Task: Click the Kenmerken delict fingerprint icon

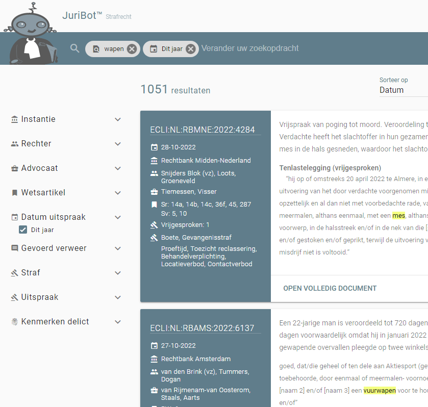Action: tap(14, 322)
